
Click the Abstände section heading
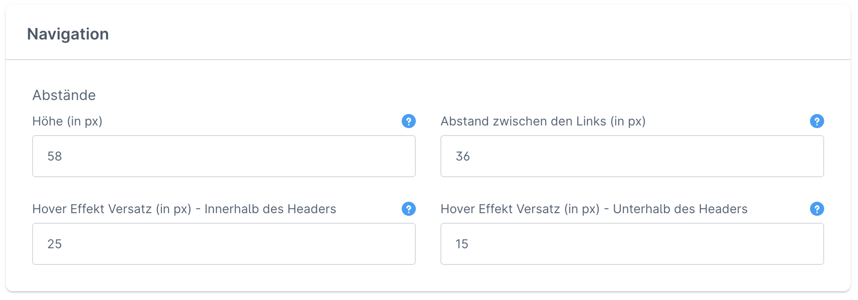tap(64, 95)
